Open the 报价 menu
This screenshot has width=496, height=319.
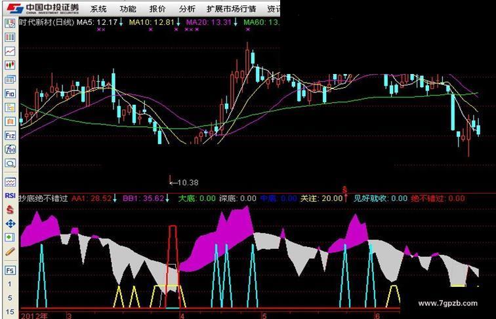click(157, 9)
